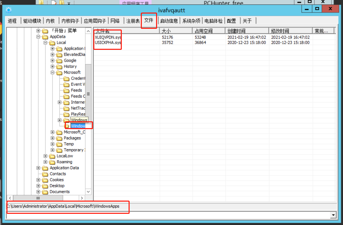This screenshot has width=343, height=225.
Task: Select the Roaming folder icon
Action: pyautogui.click(x=52, y=162)
